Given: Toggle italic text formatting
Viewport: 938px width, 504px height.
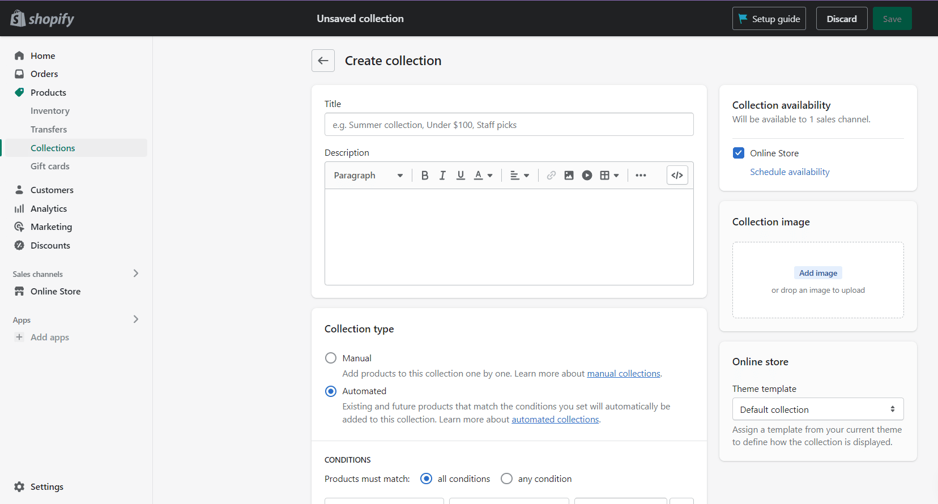Looking at the screenshot, I should (x=442, y=176).
